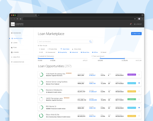The image size is (153, 121).
Task: Open Lenders section in sidebar
Action: click(15, 52)
